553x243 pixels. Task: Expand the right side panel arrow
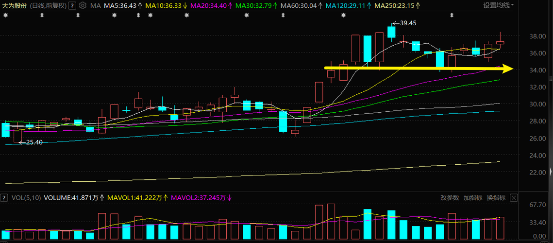point(551,172)
